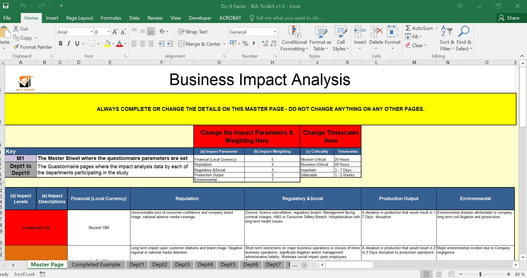Open the Data ribbon tab
The image size is (527, 278).
(x=134, y=18)
